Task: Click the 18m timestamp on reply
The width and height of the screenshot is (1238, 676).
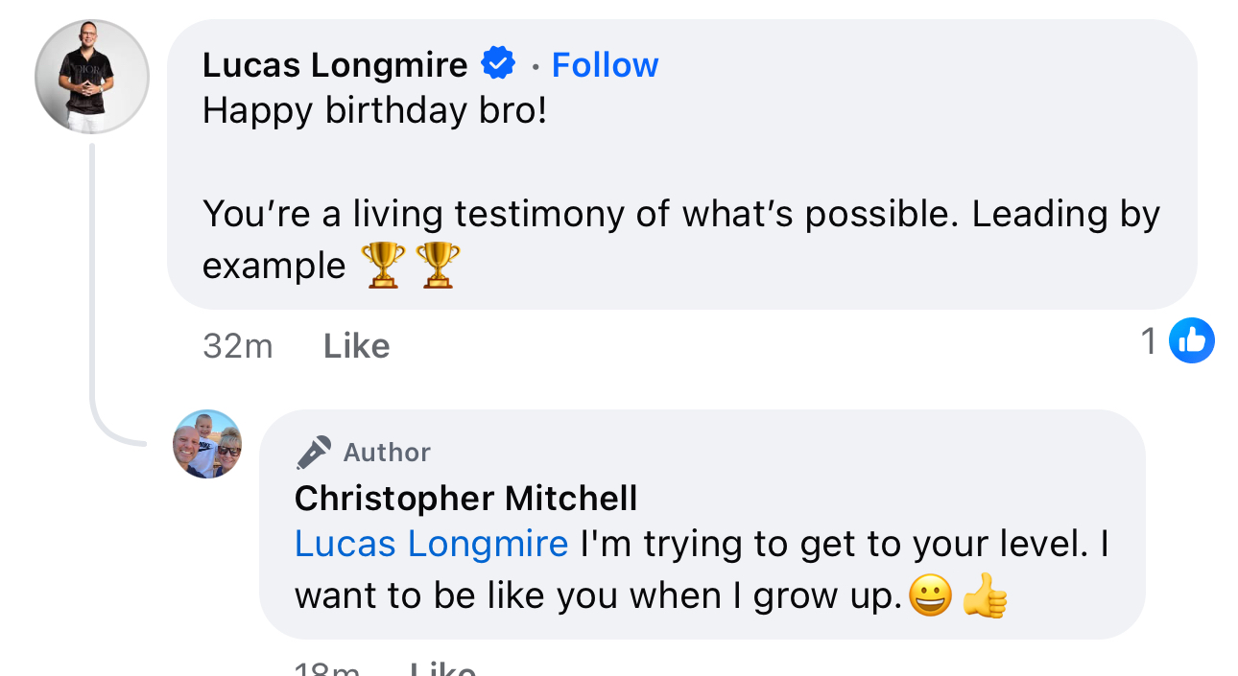Action: pyautogui.click(x=328, y=669)
